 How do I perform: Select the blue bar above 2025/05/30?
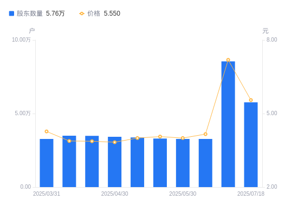(x=183, y=163)
